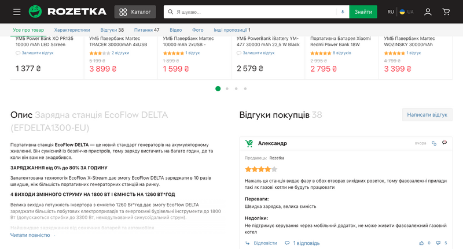Open "1 відгук" for Martec 10000 mAh
463x249 pixels.
coord(193,53)
